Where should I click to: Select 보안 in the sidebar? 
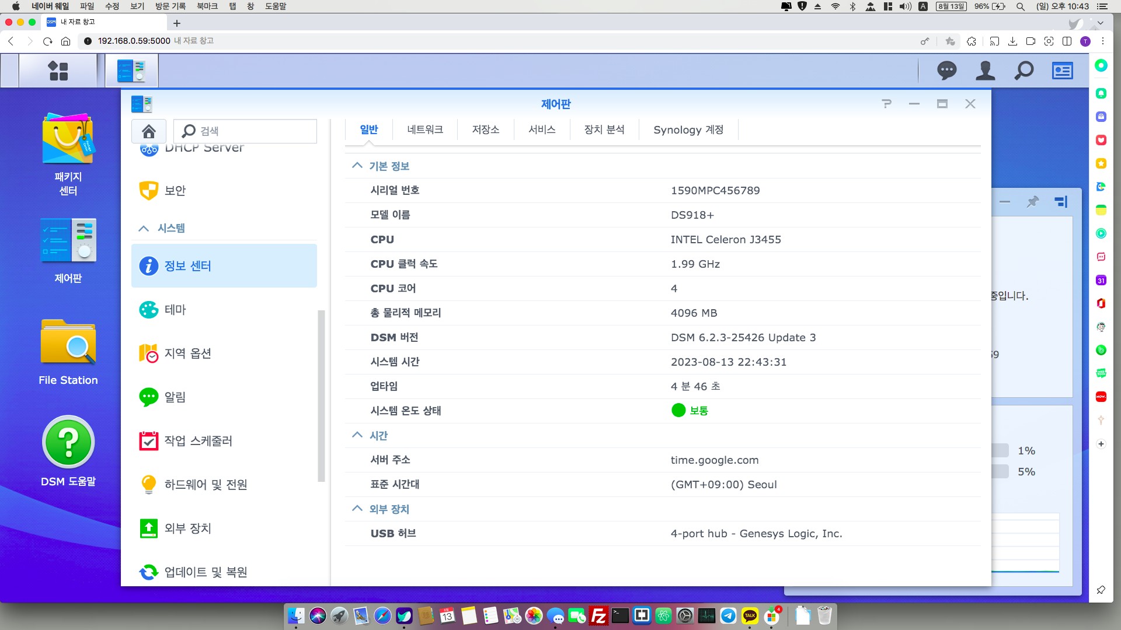[175, 191]
